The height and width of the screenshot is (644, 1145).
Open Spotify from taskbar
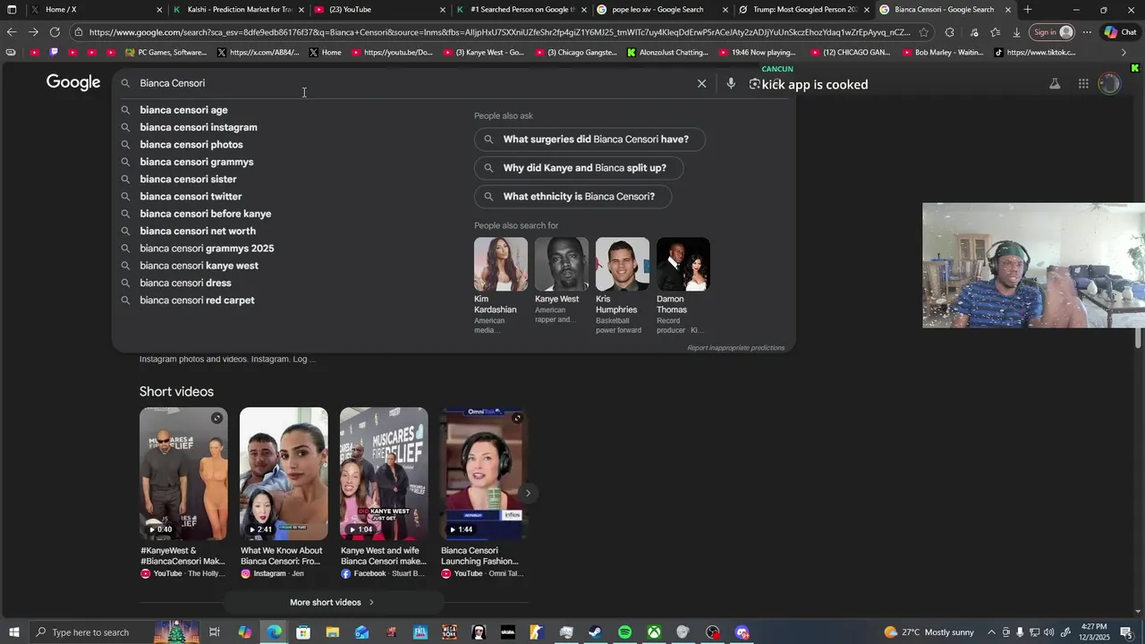point(624,632)
